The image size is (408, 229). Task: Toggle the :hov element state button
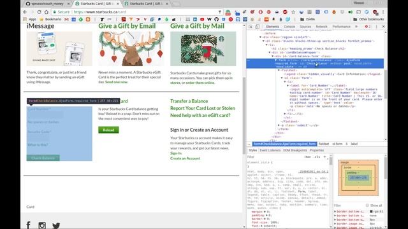[x=307, y=157]
